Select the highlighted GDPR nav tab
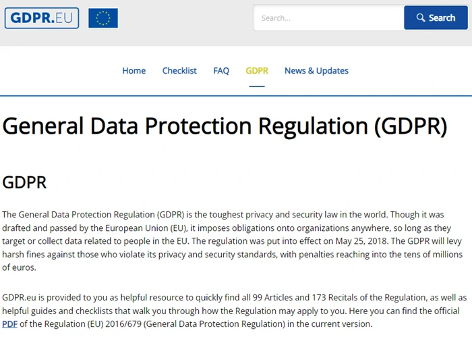The height and width of the screenshot is (339, 472). point(257,70)
